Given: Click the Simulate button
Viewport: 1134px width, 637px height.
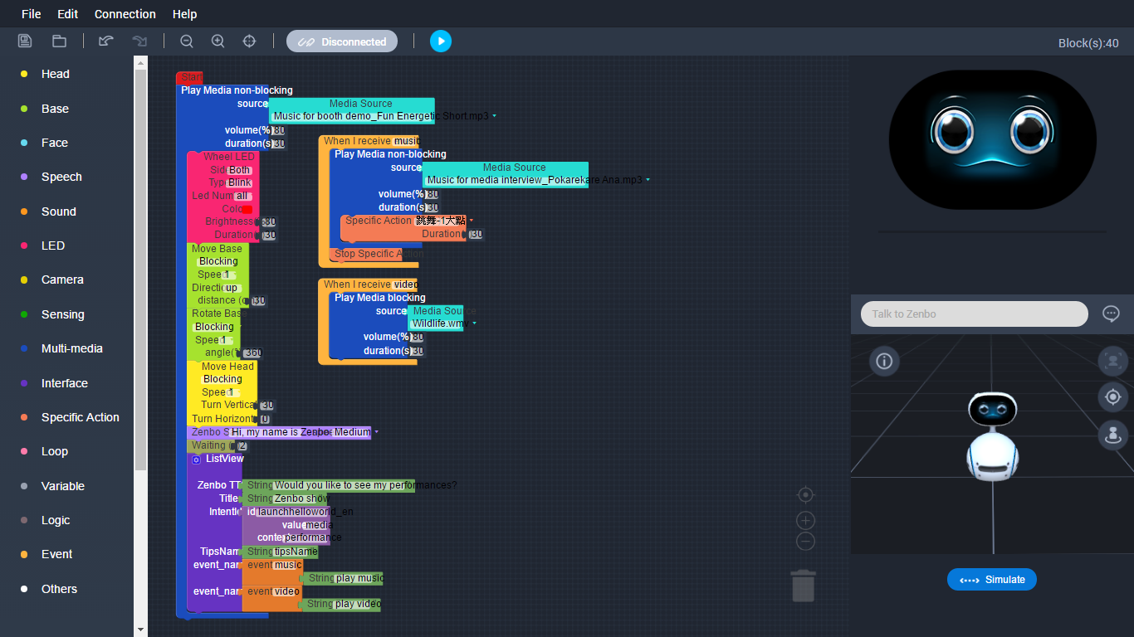Looking at the screenshot, I should 992,580.
